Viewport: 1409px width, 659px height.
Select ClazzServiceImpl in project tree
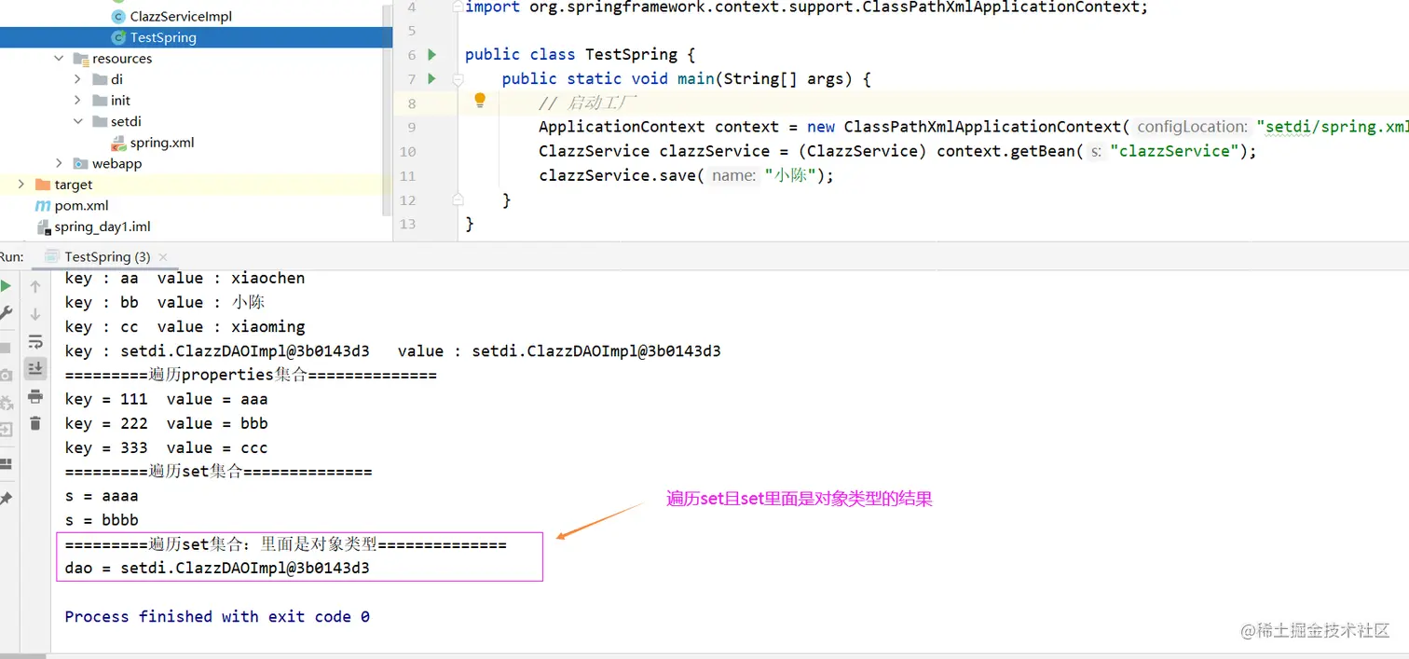[x=181, y=16]
